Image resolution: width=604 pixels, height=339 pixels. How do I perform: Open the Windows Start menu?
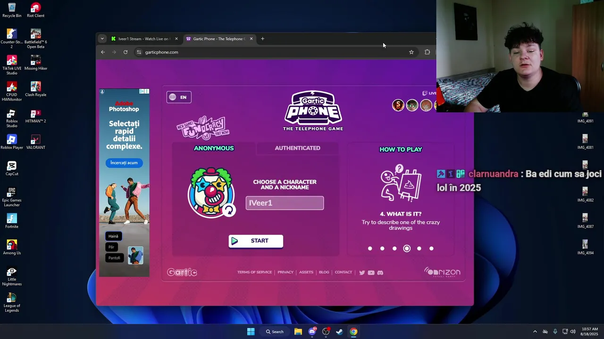(251, 331)
